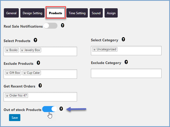Viewport: 170px width, 127px height.
Task: Enable Real Sale Notifications toggle
Action: pos(50,26)
